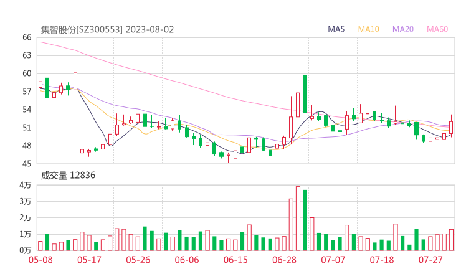Click the 06-15 date axis label
The width and height of the screenshot is (461, 274).
point(235,260)
